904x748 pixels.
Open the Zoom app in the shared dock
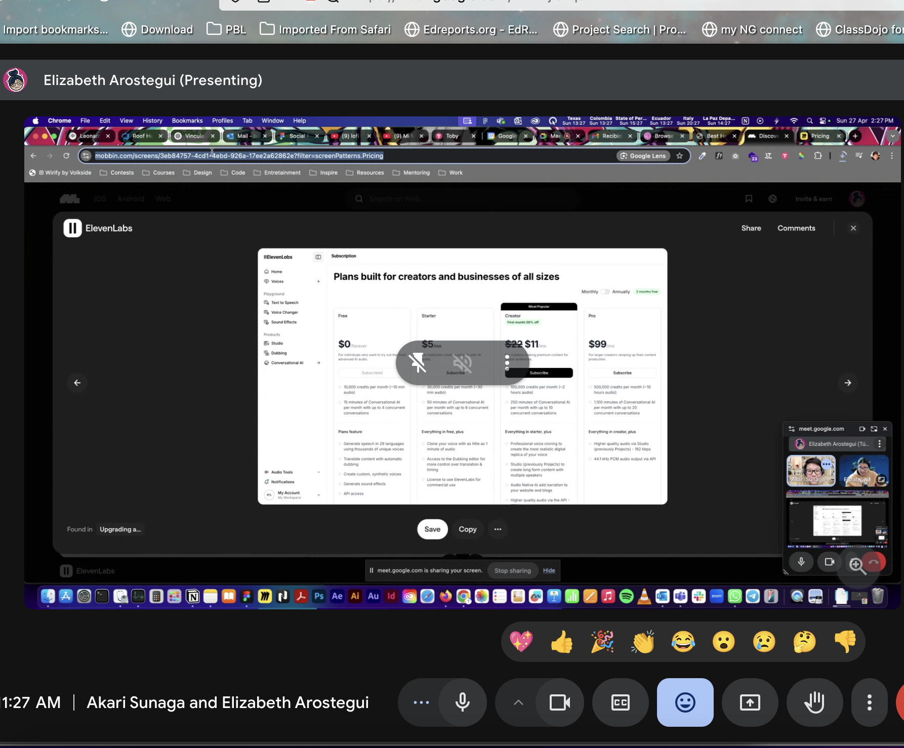pyautogui.click(x=717, y=596)
